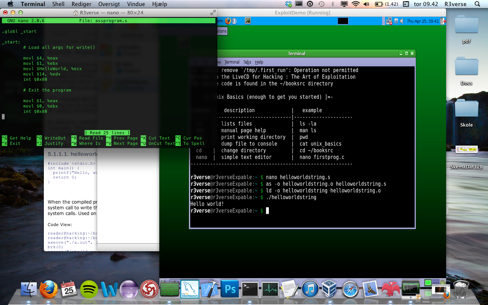The image size is (488, 305).
Task: Click the Firefox launcher in the VM panel
Action: pyautogui.click(x=228, y=21)
